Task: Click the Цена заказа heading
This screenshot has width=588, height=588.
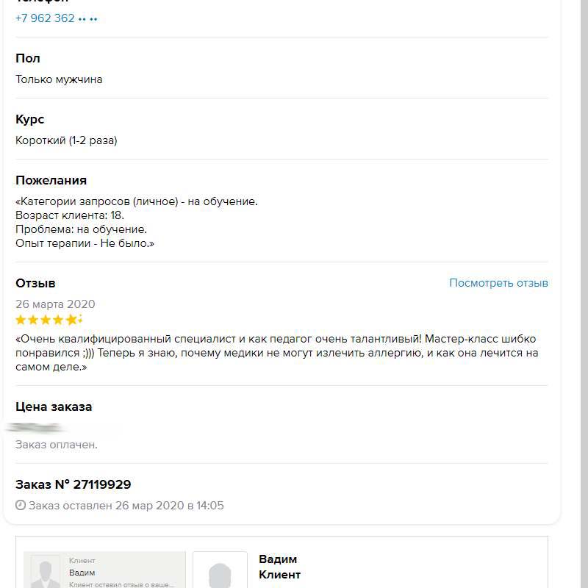Action: pos(54,406)
